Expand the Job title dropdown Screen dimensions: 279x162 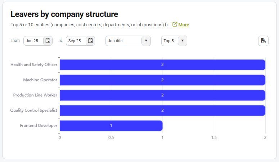[x=146, y=41]
